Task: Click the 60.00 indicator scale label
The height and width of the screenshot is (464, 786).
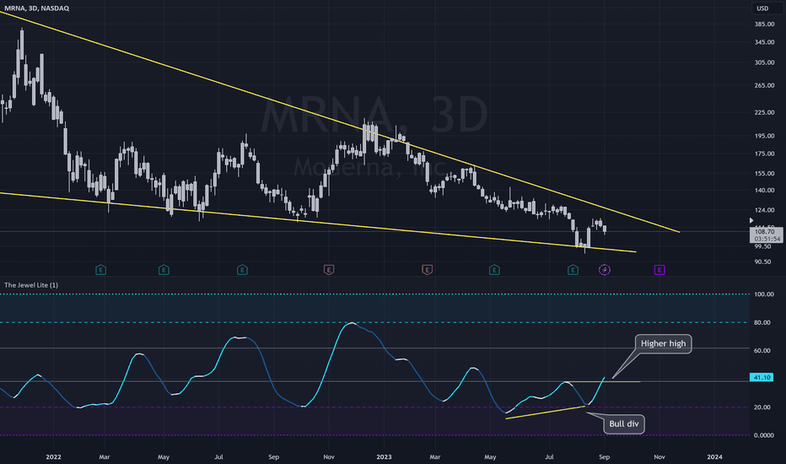Action: (762, 351)
